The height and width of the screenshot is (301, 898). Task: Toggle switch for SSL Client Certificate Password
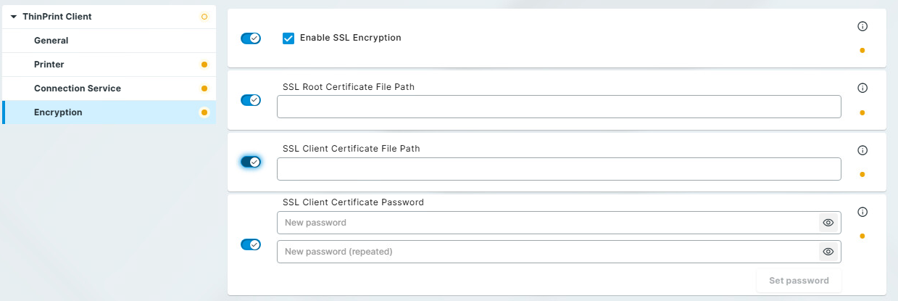pyautogui.click(x=251, y=244)
